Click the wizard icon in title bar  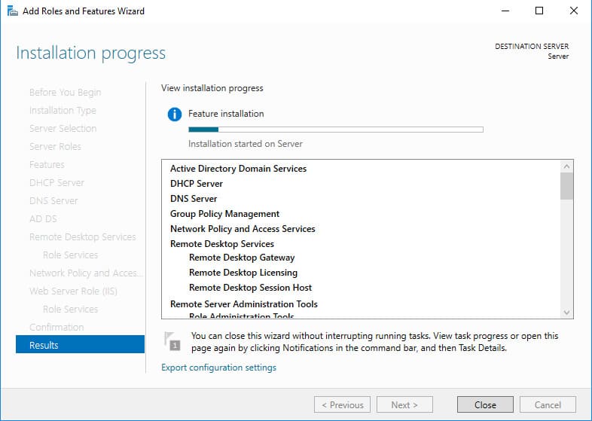(x=11, y=11)
